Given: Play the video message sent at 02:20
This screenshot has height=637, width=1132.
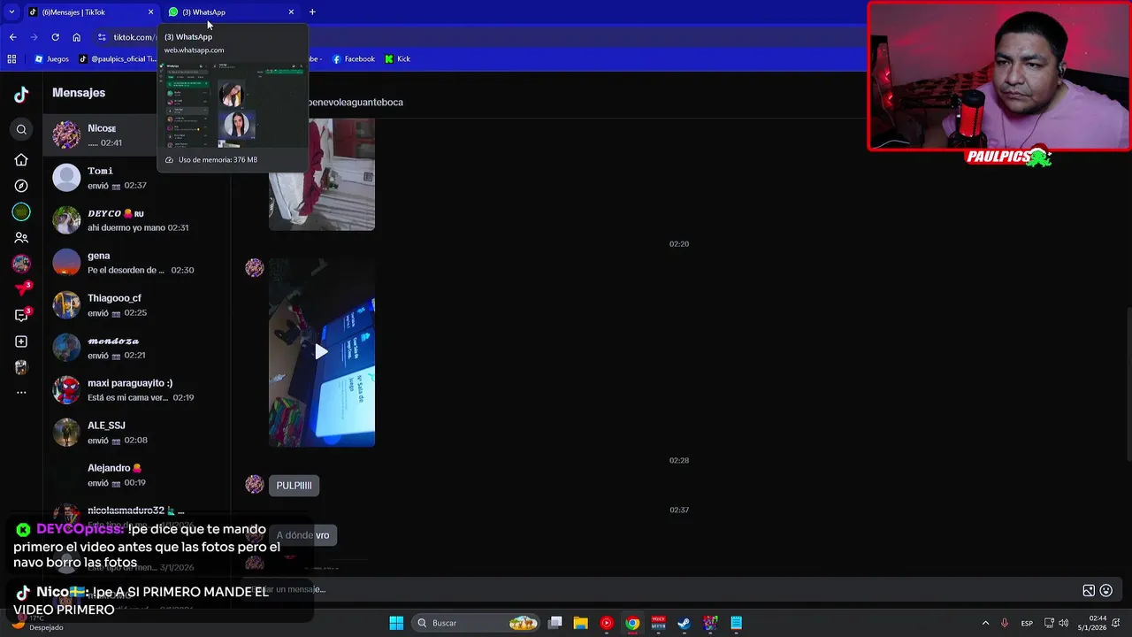Looking at the screenshot, I should coord(322,352).
